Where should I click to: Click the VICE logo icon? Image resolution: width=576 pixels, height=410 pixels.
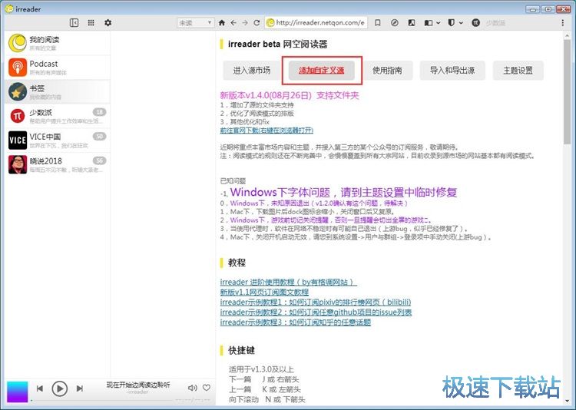tap(17, 140)
